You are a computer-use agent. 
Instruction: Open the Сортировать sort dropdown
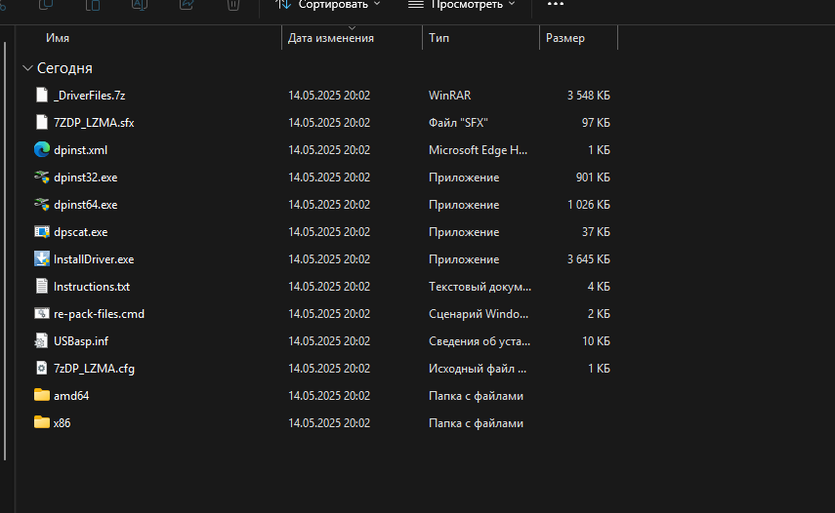pos(328,5)
